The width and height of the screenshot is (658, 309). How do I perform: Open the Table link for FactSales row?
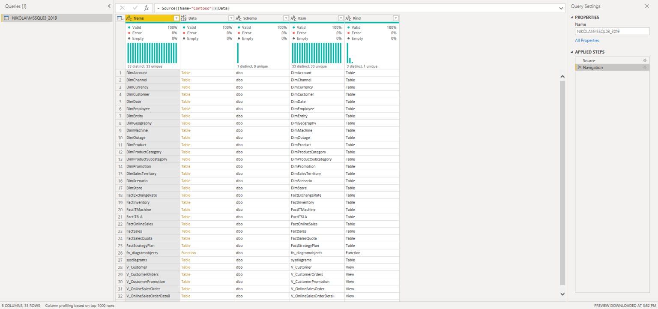click(185, 231)
